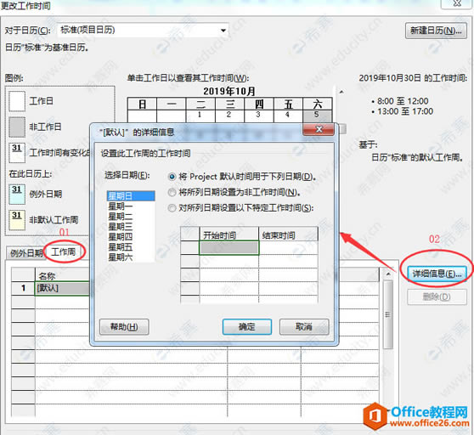Click the 工作时间有变化 legend icon
Image resolution: width=474 pixels, height=435 pixels.
pos(17,153)
